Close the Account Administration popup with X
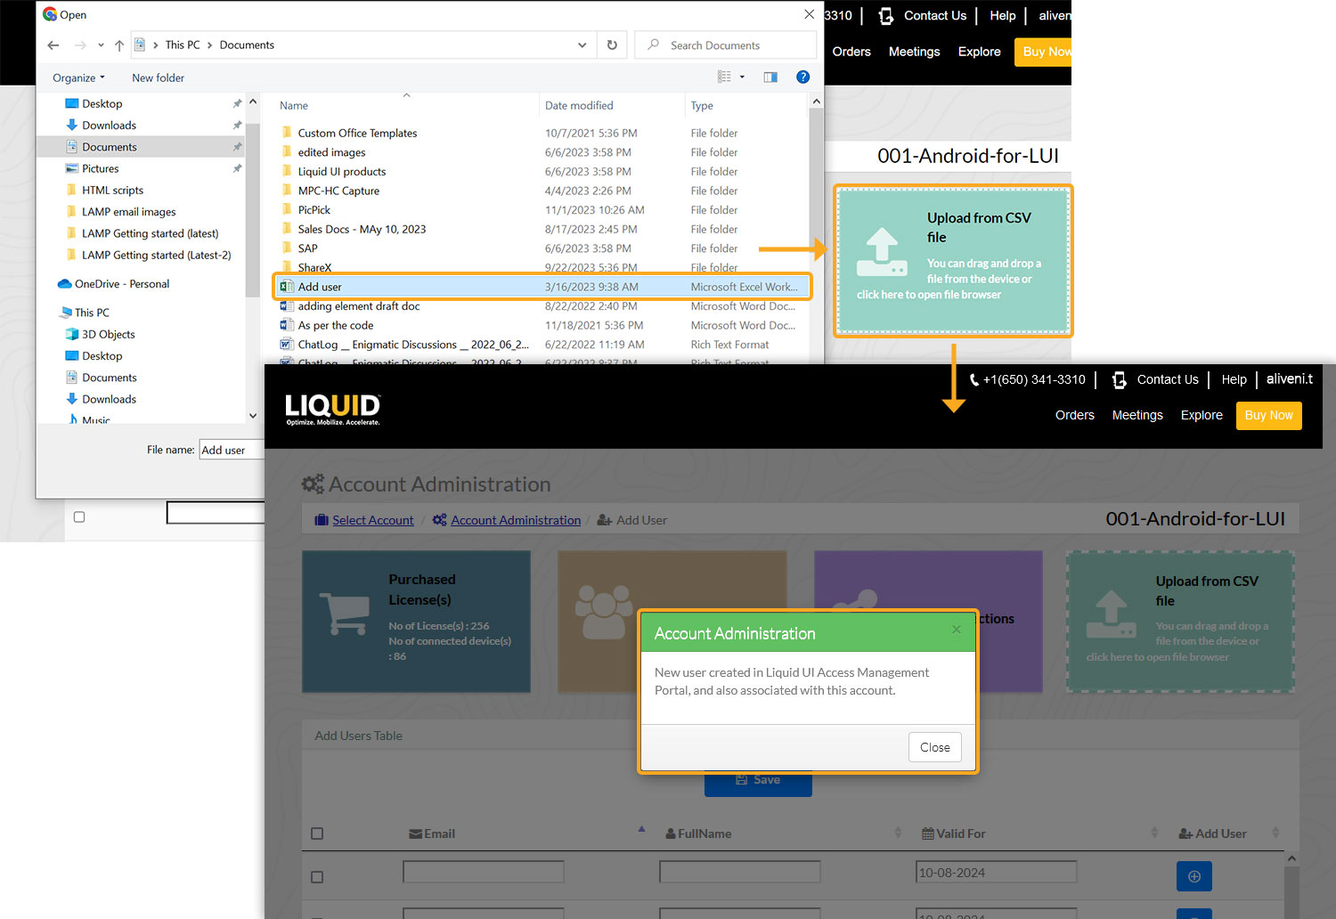The width and height of the screenshot is (1336, 919). point(956,630)
